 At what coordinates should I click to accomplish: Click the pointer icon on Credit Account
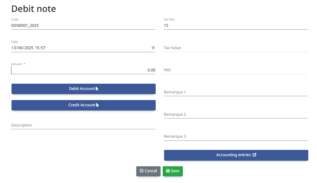point(98,105)
